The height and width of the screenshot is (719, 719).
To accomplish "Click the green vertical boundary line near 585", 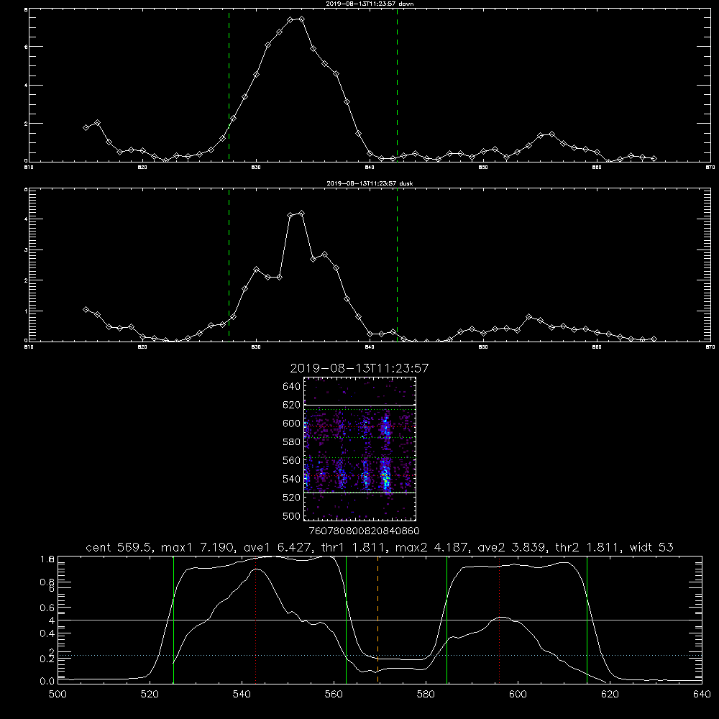I will tap(446, 620).
